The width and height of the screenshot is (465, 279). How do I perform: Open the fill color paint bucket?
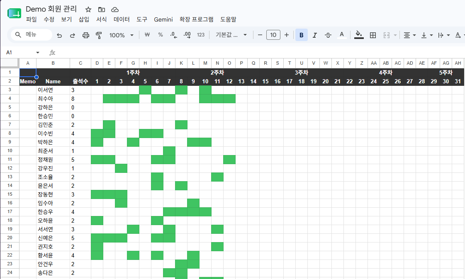tap(359, 35)
